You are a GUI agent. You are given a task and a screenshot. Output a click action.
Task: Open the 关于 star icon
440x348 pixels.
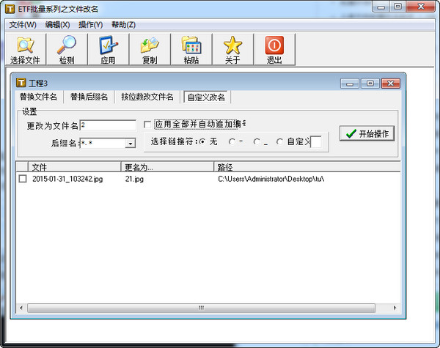232,46
